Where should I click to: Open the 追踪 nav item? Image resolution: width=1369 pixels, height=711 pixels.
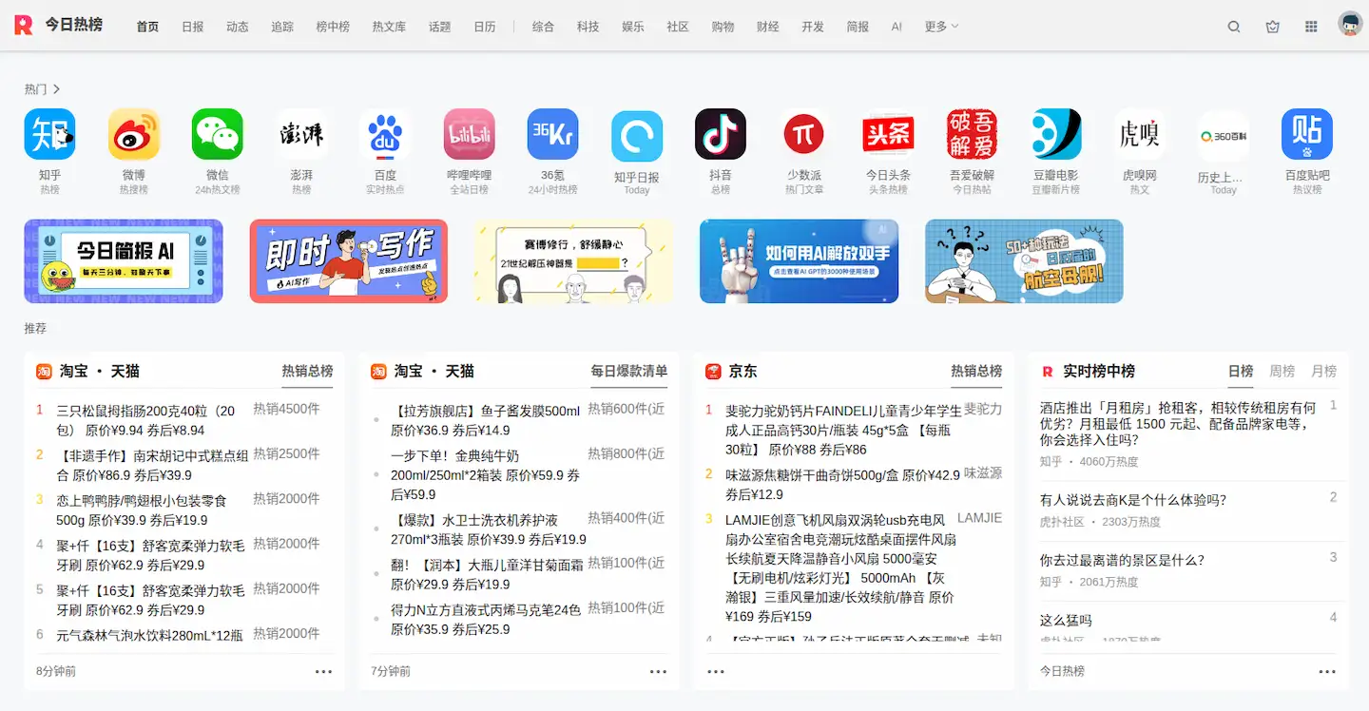282,27
